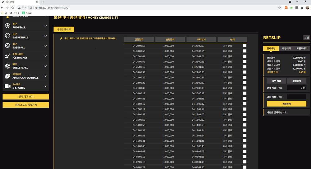Click the Volleyball icon in sidebar
The height and width of the screenshot is (169, 311).
[7, 66]
